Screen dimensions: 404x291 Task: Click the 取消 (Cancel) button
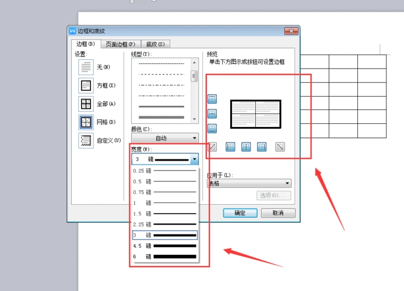point(277,213)
